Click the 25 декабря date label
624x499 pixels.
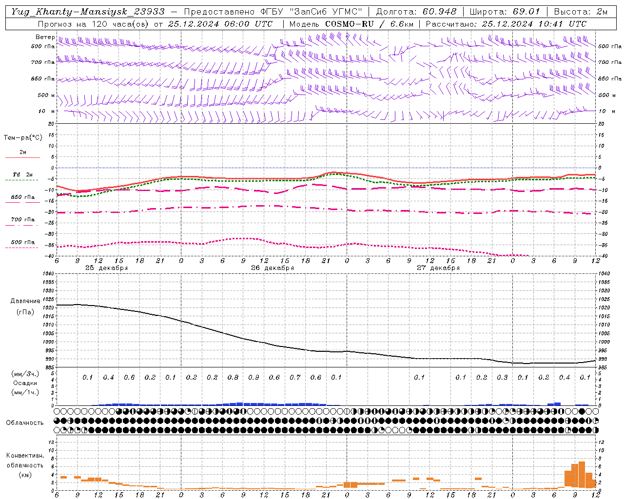click(107, 268)
